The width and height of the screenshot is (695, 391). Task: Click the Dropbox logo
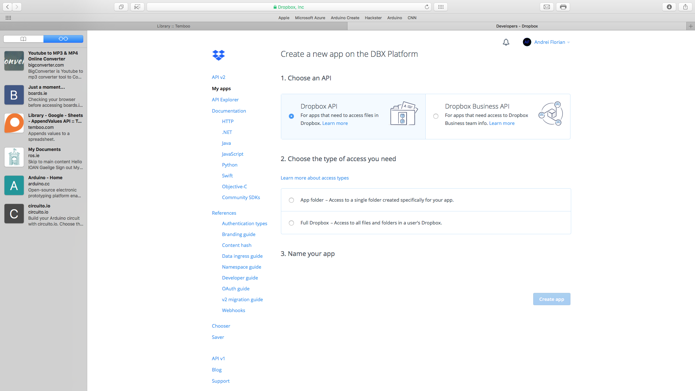click(x=218, y=55)
